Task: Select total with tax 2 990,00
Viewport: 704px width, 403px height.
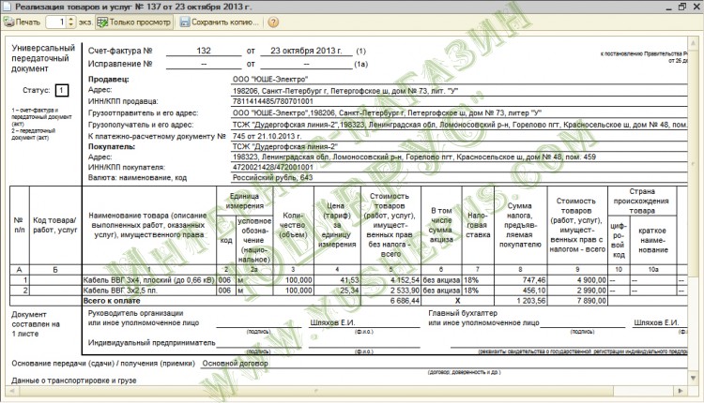Action: [577, 291]
